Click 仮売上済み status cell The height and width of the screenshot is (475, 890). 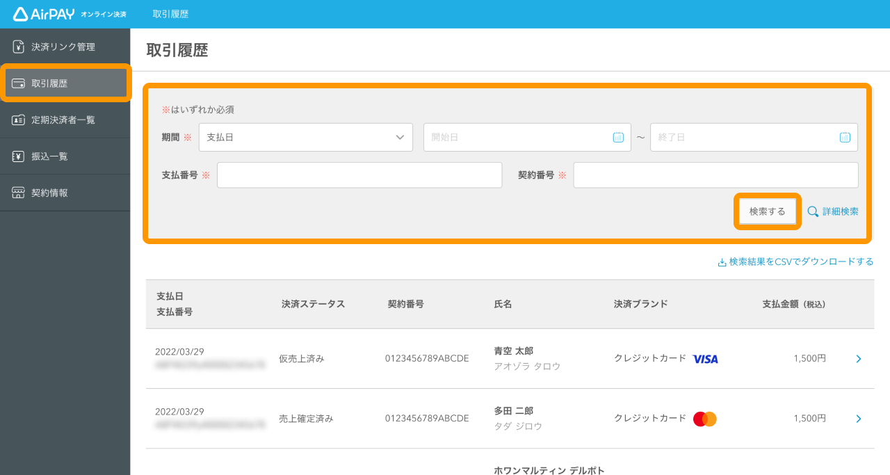(x=301, y=359)
